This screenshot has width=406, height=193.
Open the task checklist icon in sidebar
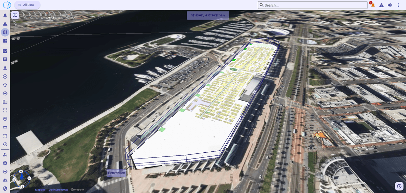pyautogui.click(x=5, y=51)
